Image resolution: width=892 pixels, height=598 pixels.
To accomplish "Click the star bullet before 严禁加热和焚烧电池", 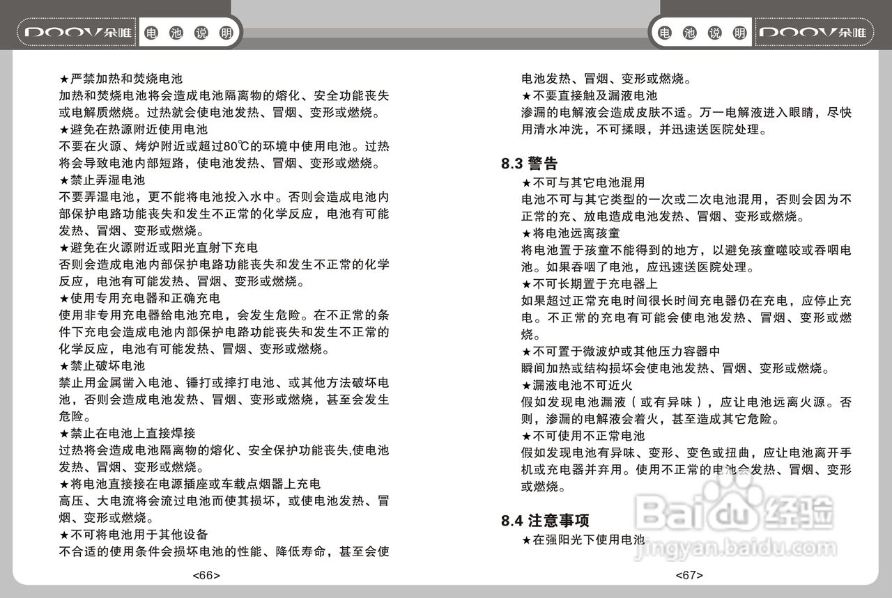I will coord(63,79).
